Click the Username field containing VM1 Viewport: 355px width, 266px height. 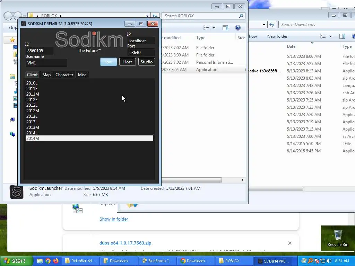pyautogui.click(x=46, y=63)
